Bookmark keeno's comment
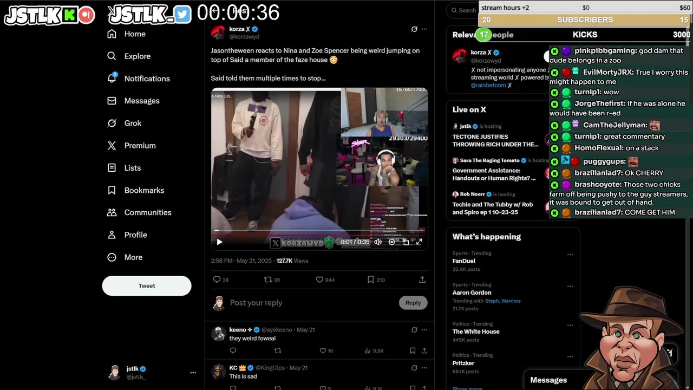693x390 pixels. point(413,351)
